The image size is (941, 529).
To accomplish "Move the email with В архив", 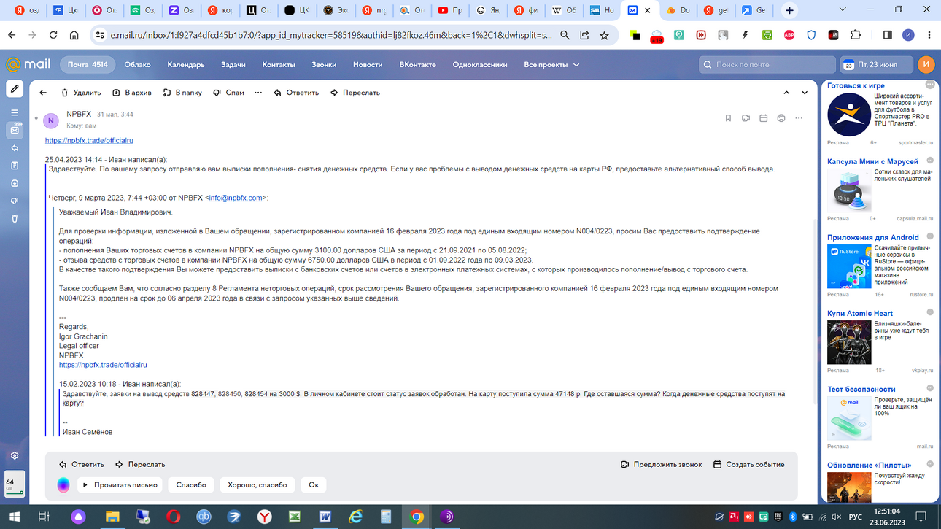I will pos(132,93).
